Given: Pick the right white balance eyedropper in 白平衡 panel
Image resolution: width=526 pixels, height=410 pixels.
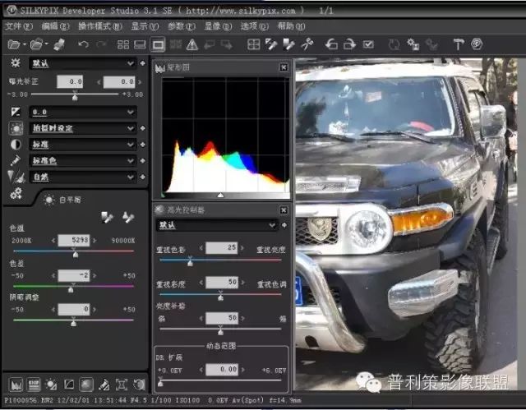Looking at the screenshot, I should coord(128,218).
